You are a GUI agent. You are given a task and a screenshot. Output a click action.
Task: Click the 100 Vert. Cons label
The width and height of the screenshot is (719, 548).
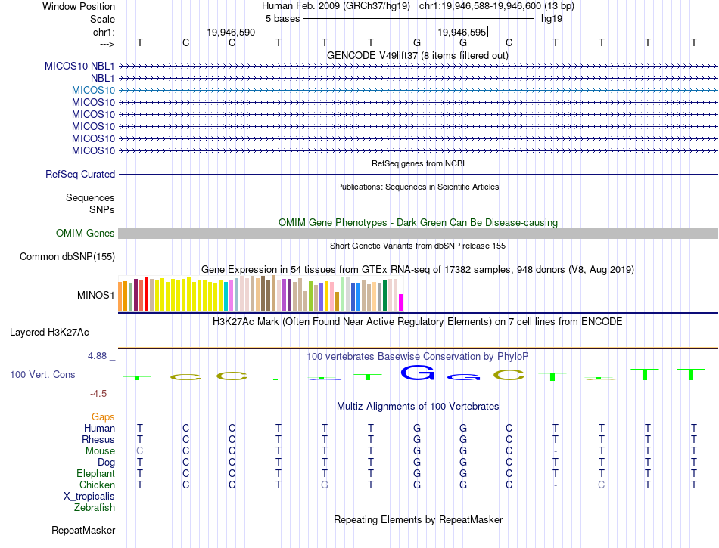pyautogui.click(x=42, y=374)
